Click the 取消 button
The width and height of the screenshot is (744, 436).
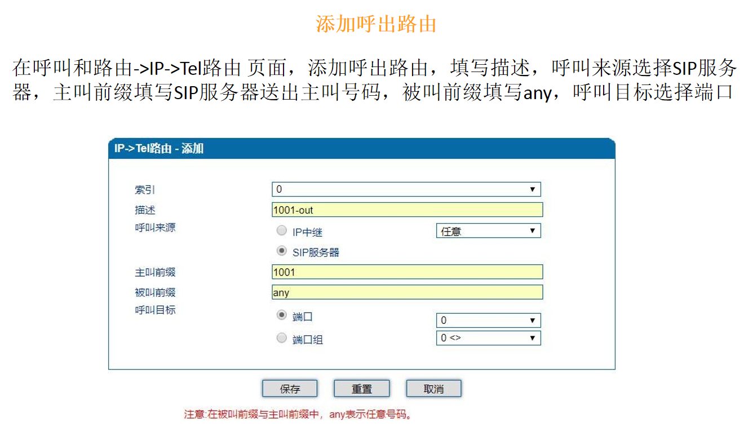(434, 389)
